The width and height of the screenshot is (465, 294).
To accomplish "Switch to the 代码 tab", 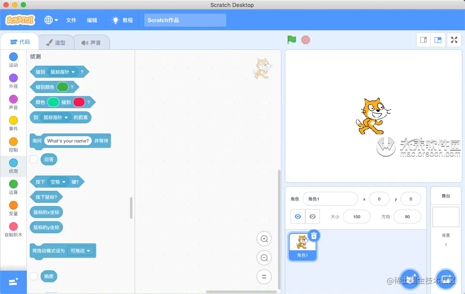I will [20, 42].
